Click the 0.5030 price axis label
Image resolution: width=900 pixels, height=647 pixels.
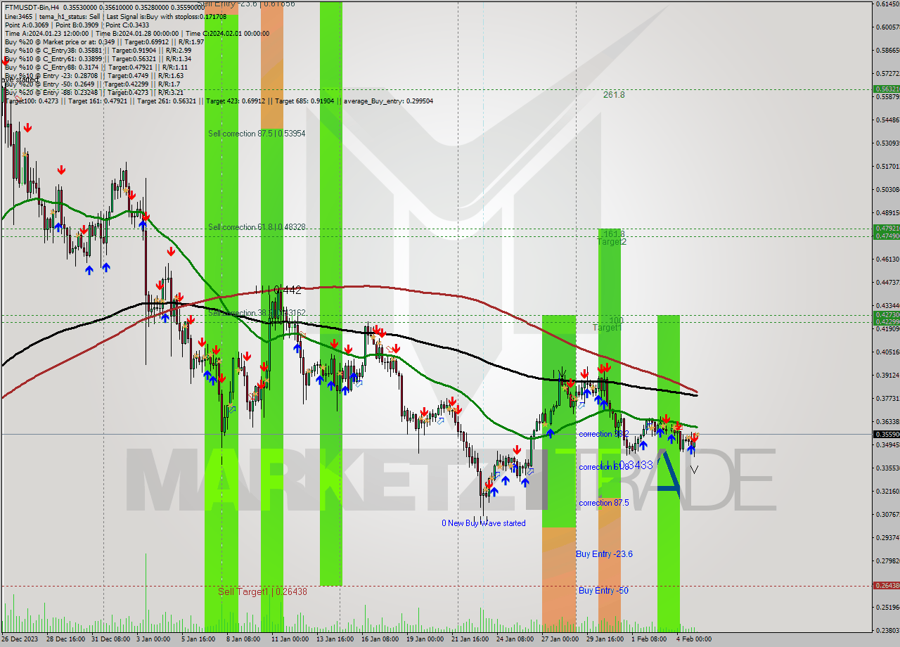[888, 190]
